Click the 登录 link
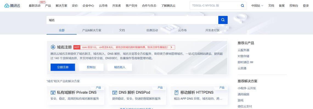This screenshot has width=313, height=109. click(x=306, y=5)
